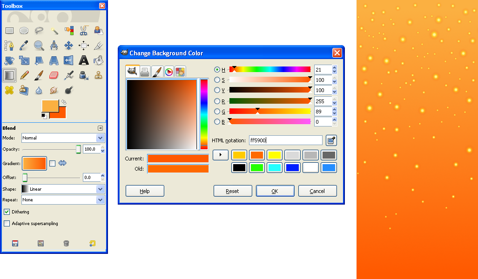Expand the Repeat dropdown

tap(63, 200)
